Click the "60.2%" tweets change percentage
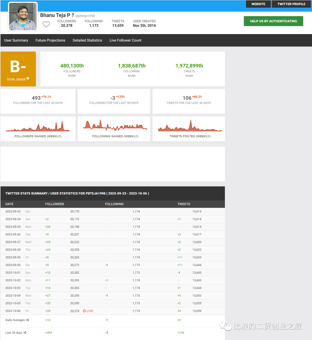This screenshot has width=312, height=340. (x=197, y=97)
